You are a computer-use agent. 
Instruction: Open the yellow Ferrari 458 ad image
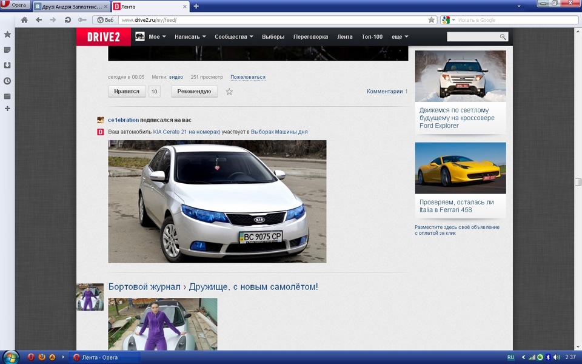click(x=460, y=168)
